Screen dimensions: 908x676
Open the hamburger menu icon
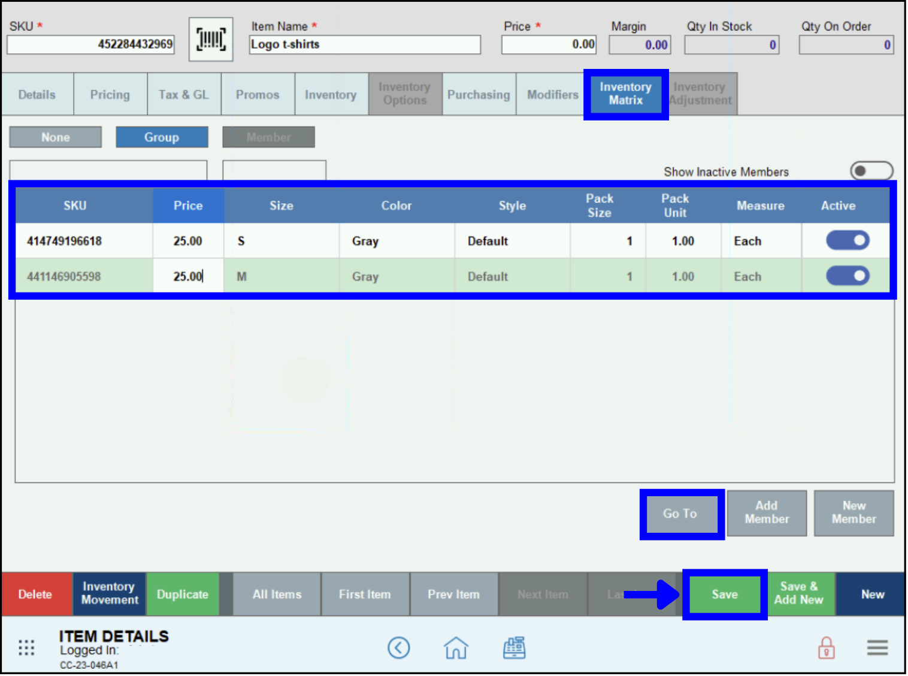pyautogui.click(x=877, y=648)
